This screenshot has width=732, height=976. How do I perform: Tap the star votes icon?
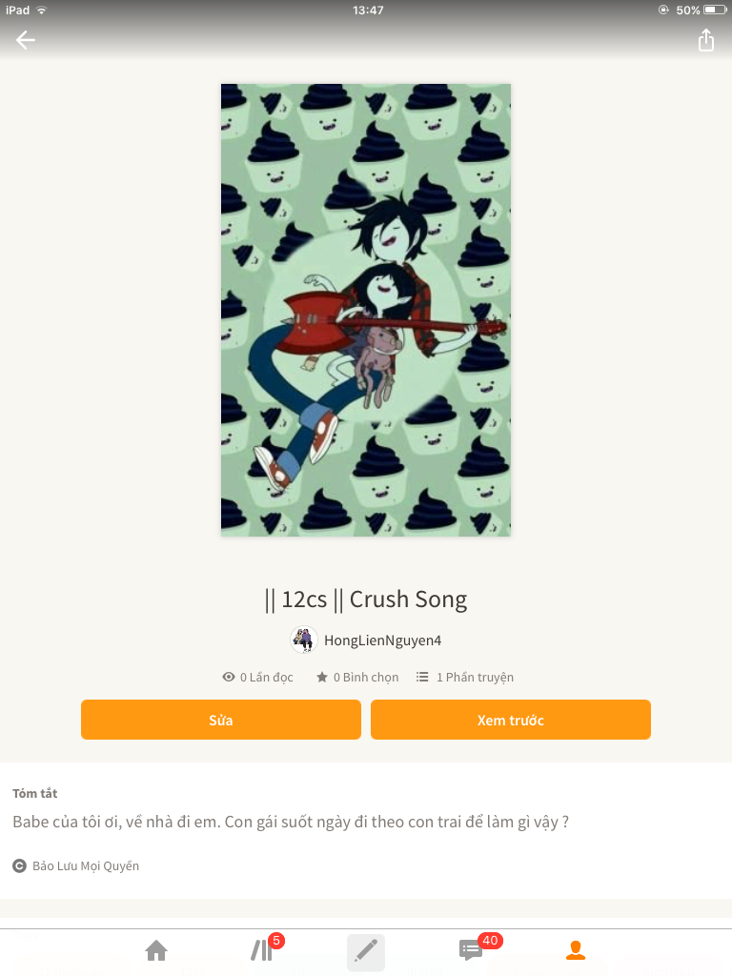click(322, 677)
